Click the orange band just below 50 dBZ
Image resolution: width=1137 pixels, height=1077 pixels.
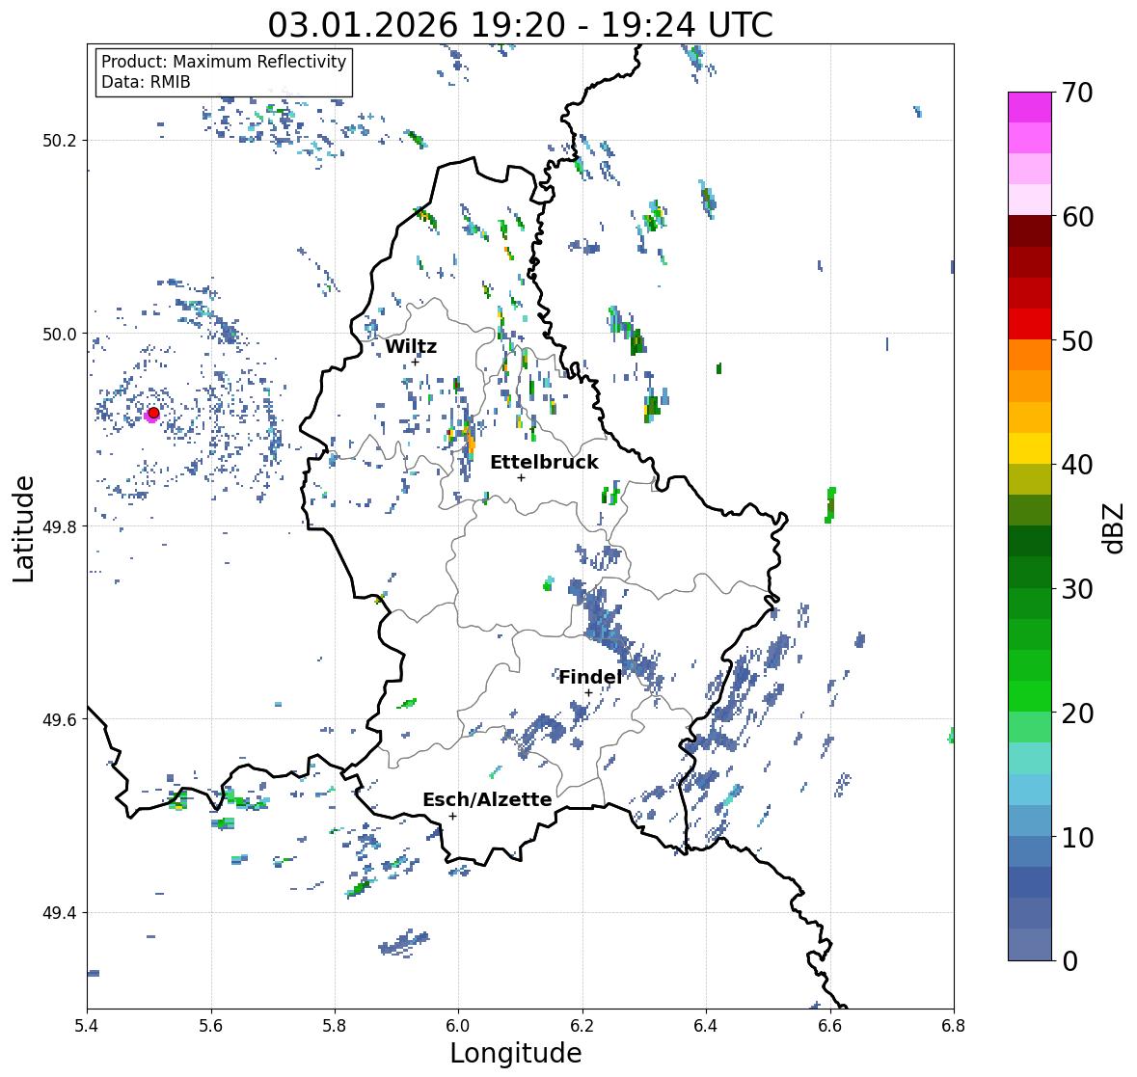pyautogui.click(x=1030, y=355)
